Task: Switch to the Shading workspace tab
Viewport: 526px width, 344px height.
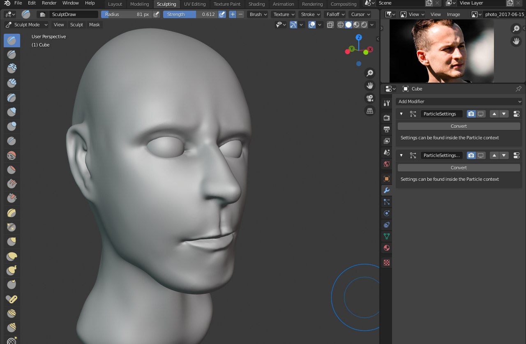Action: click(x=257, y=4)
